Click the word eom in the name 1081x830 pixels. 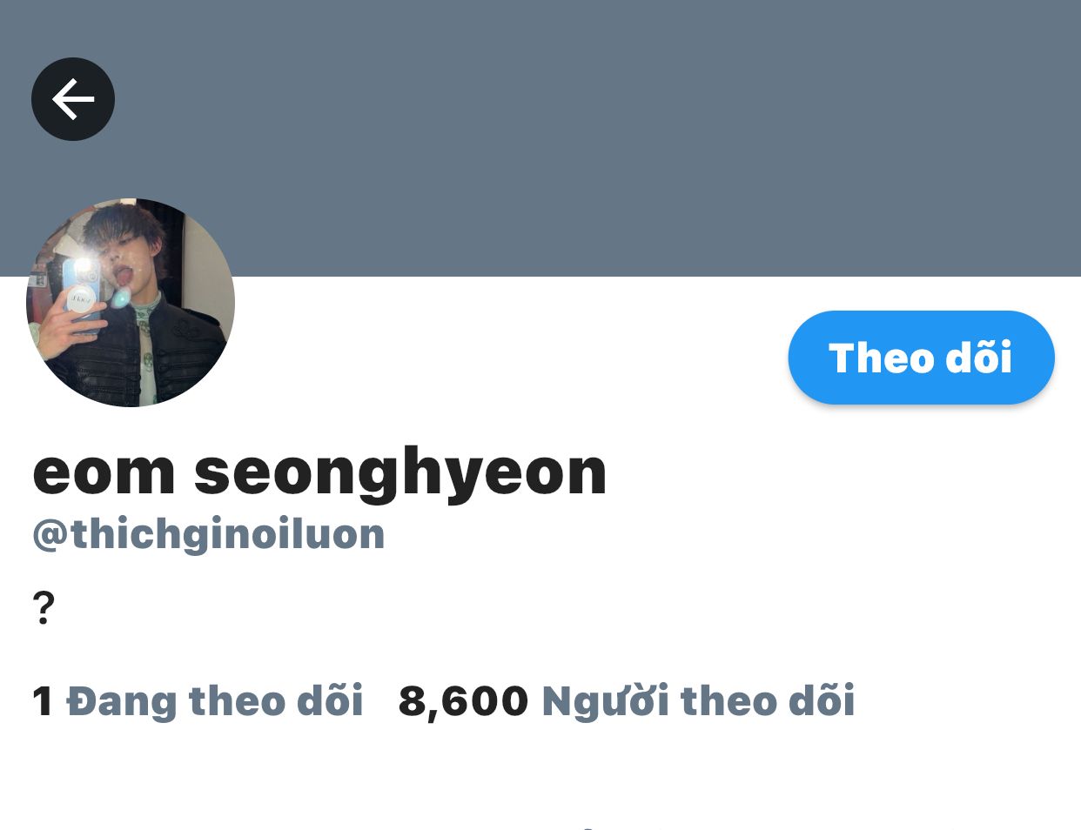coord(104,473)
